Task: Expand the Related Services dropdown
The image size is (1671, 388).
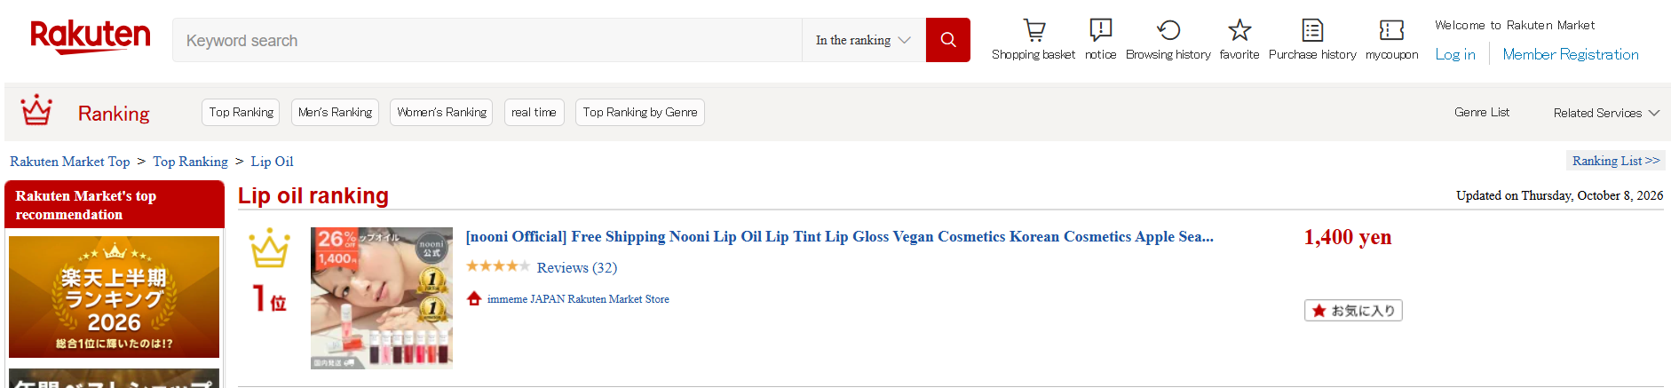Action: coord(1606,113)
